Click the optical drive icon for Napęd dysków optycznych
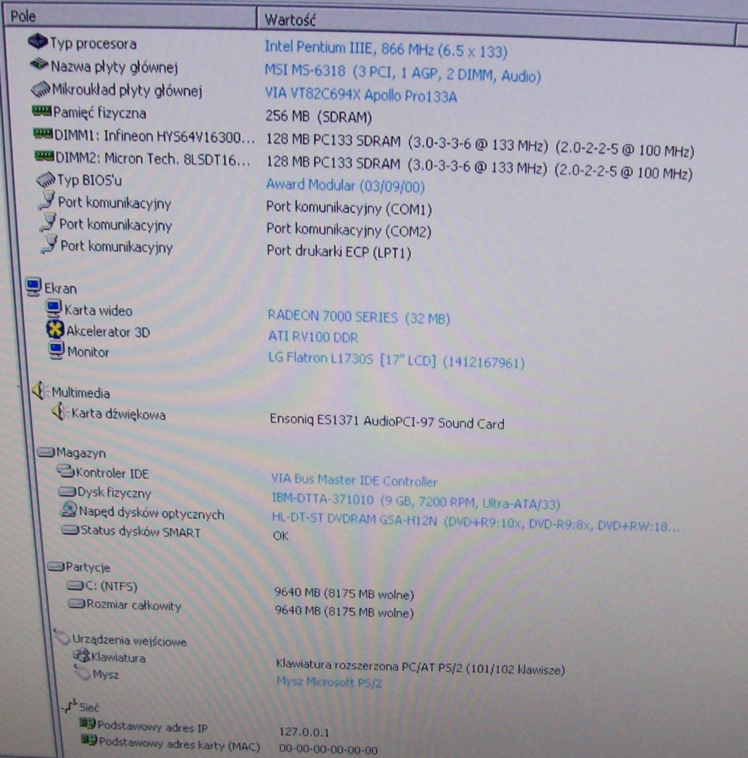Viewport: 748px width, 758px height. [69, 510]
